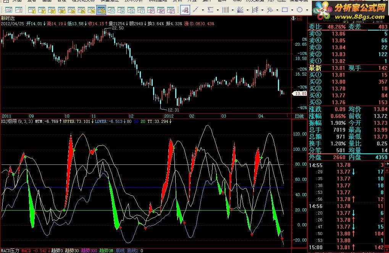Click the 14:55 tick row
Screen dimensions: 389x253
point(347,165)
